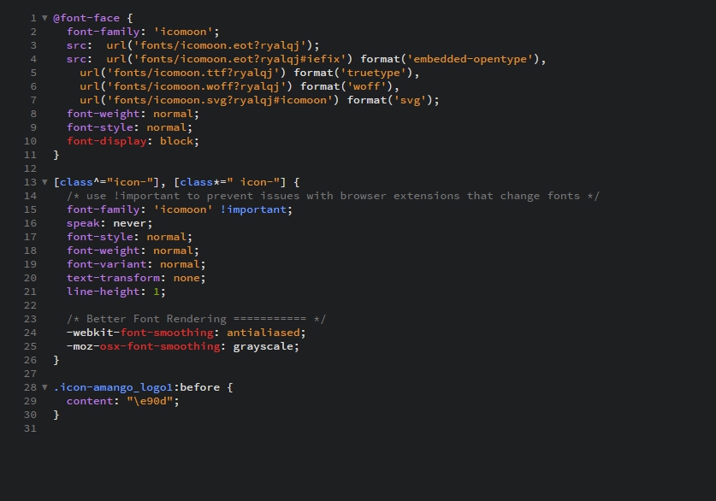Click the closing brace on line 30
Viewport: 716px width, 501px height.
coord(56,415)
